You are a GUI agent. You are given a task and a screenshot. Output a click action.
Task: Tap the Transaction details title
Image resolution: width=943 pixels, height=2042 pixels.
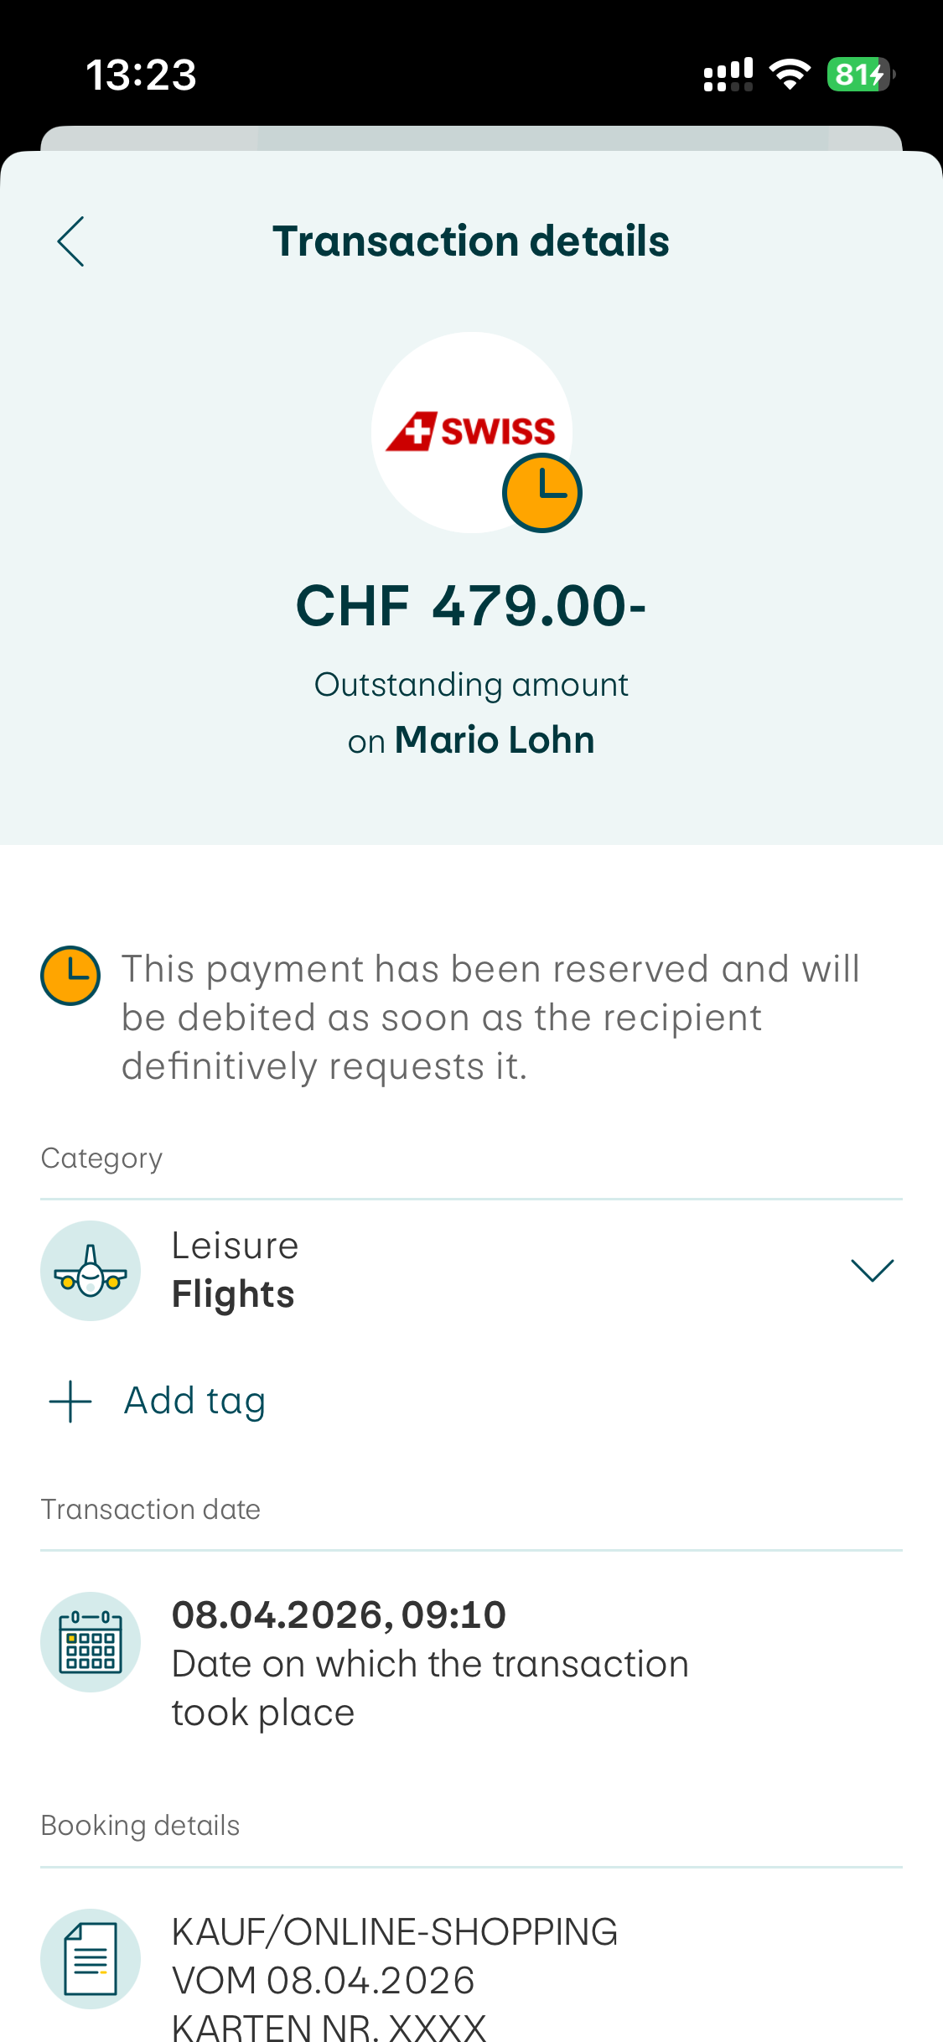(471, 241)
